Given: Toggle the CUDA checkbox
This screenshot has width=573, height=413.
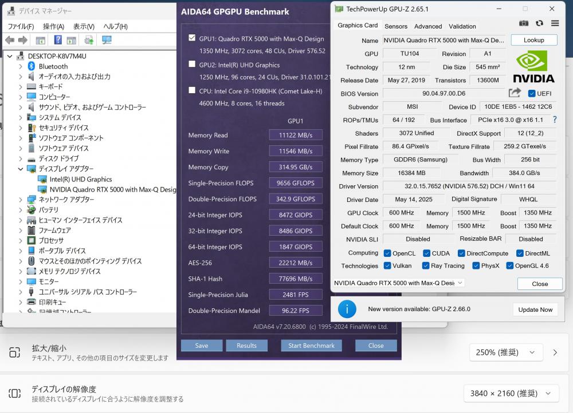Looking at the screenshot, I should [x=426, y=253].
